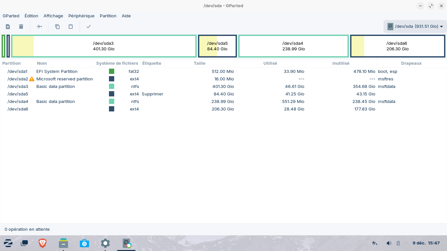The height and width of the screenshot is (251, 447).
Task: Click the paste partition icon
Action: [70, 26]
